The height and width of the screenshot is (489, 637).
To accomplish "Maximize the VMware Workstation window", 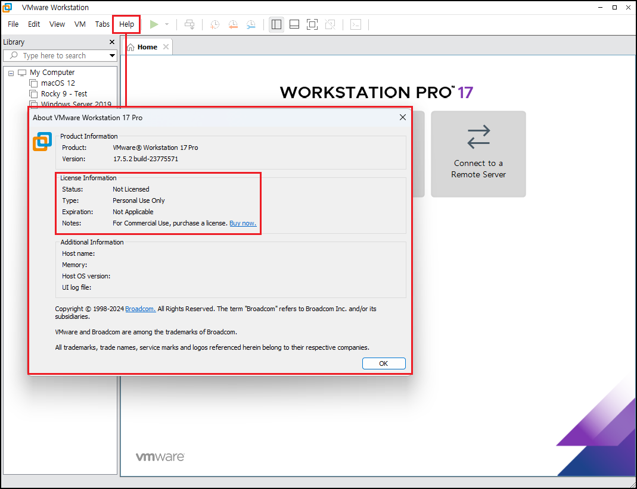I will tap(615, 7).
